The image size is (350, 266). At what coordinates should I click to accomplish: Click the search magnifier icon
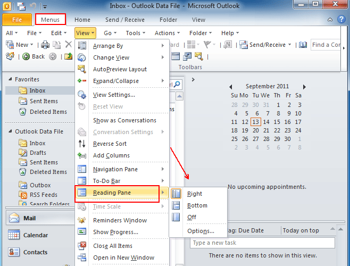click(178, 84)
